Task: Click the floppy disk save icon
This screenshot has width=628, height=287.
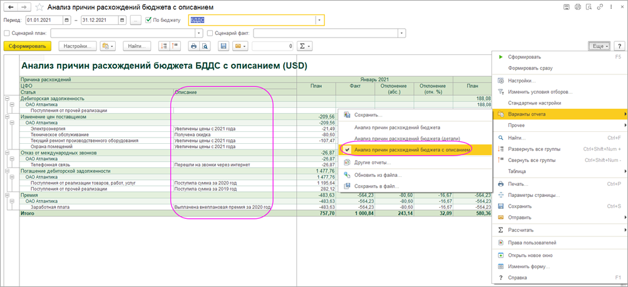Action: coord(224,46)
